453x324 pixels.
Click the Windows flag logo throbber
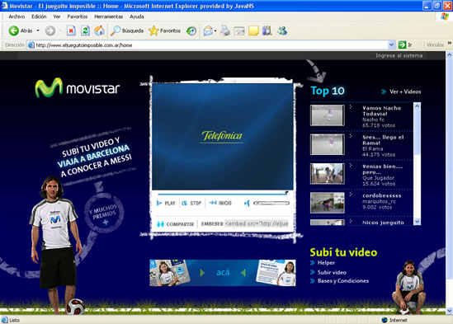click(444, 16)
